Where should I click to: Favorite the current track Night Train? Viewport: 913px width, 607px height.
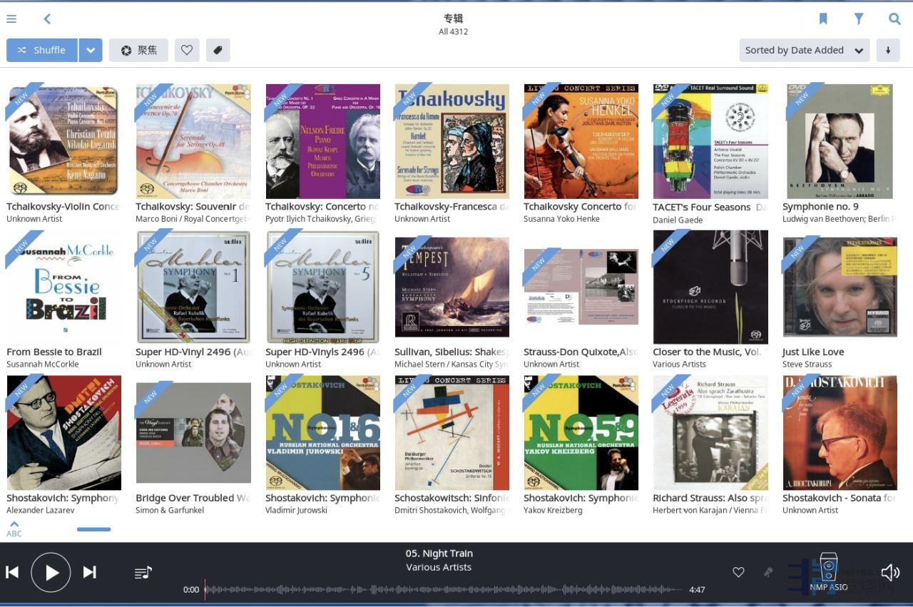pos(739,572)
